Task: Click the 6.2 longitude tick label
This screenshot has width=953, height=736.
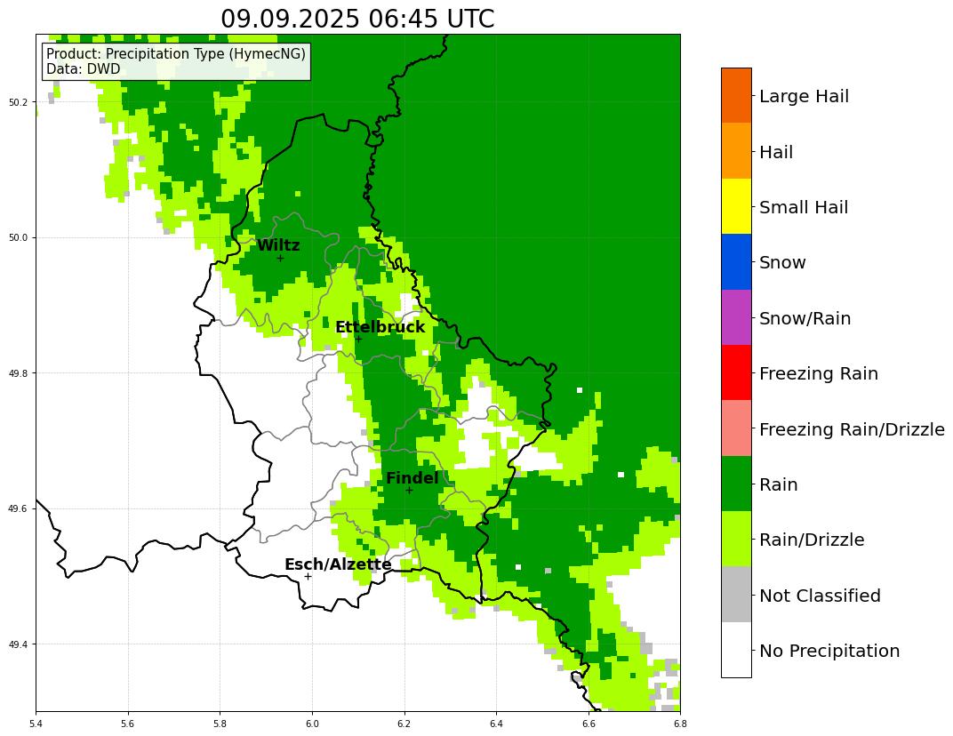Action: (x=404, y=724)
